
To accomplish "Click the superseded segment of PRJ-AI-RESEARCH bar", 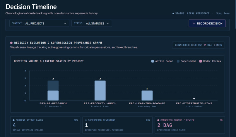I will coord(53,86).
